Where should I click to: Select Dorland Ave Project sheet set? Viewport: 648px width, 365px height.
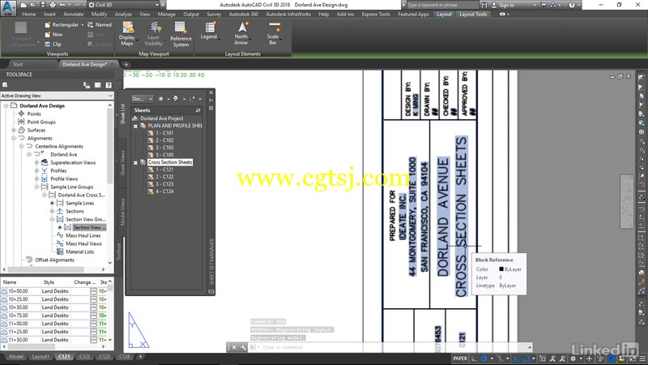(161, 118)
